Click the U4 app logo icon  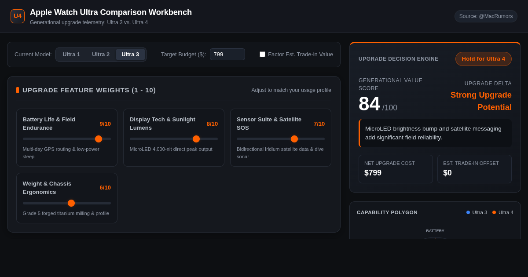(x=18, y=16)
